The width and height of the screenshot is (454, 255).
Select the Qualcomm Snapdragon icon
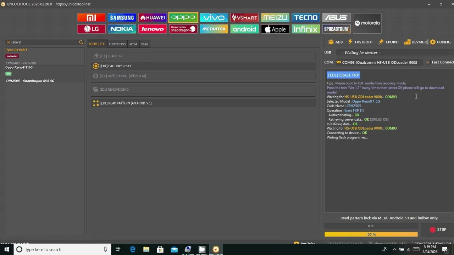tap(183, 29)
